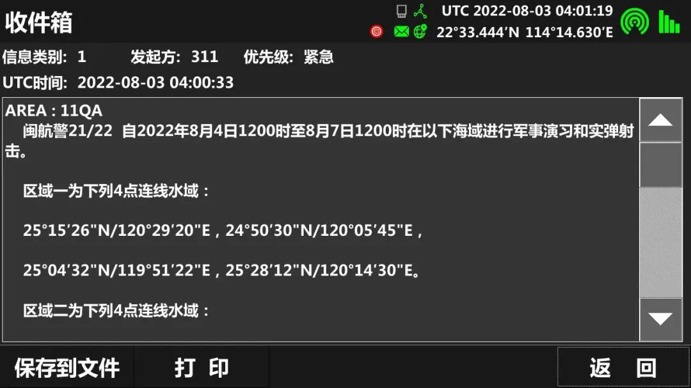
Task: Click the 打印 print button
Action: (202, 368)
